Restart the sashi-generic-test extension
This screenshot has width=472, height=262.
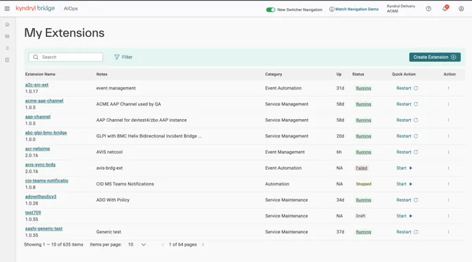coord(407,232)
